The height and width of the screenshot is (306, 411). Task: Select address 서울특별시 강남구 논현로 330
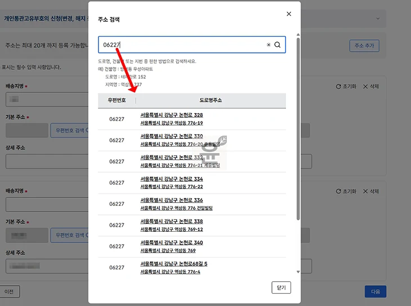pyautogui.click(x=171, y=136)
